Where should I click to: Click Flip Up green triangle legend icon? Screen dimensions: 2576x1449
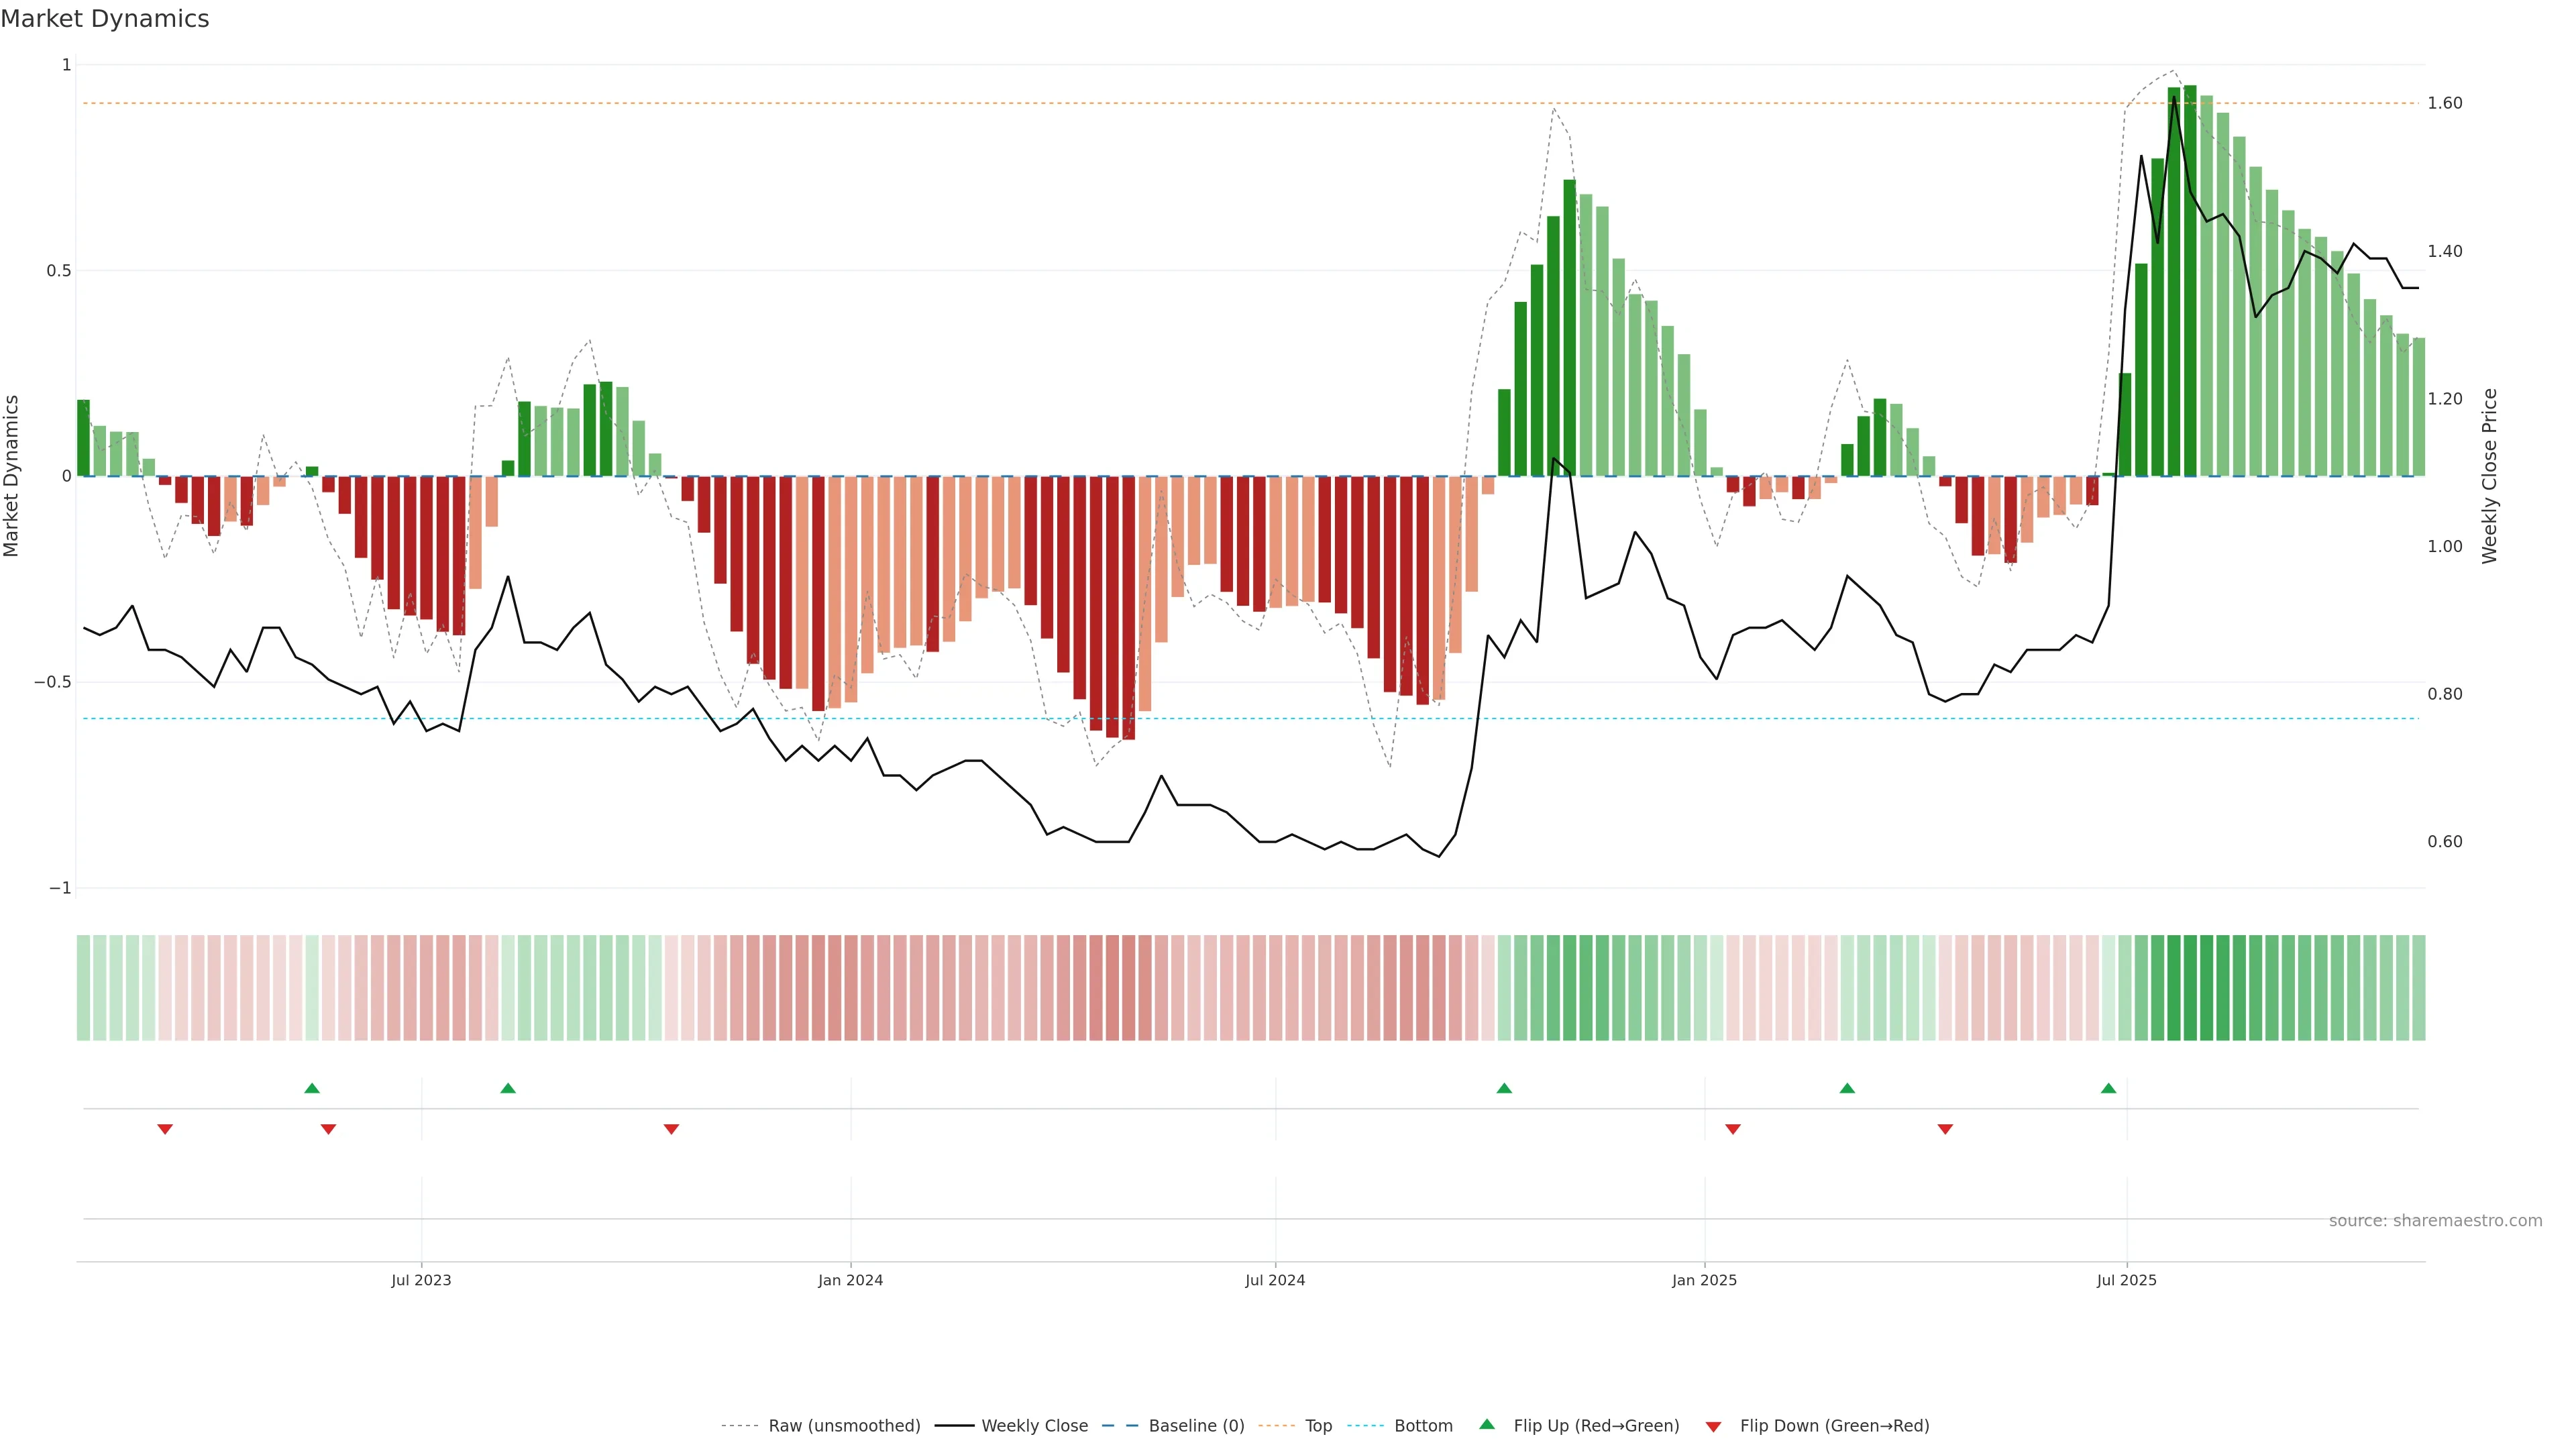click(x=1487, y=1425)
